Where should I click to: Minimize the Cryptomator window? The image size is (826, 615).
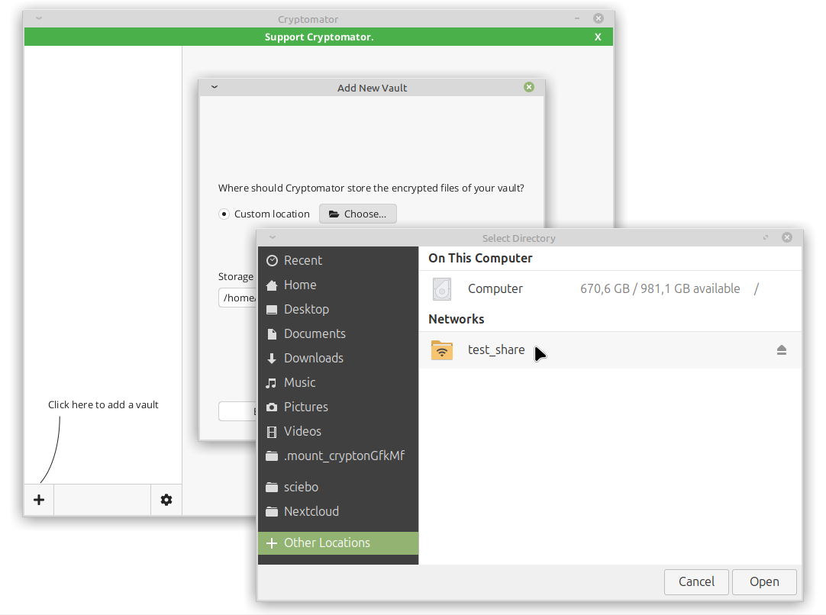(577, 18)
